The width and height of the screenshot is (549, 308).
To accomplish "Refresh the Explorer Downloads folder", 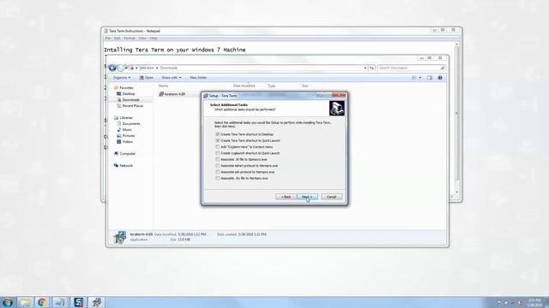I will 371,68.
